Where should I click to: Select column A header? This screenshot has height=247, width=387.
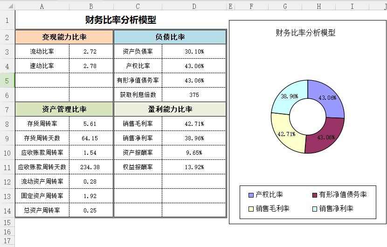pos(42,7)
